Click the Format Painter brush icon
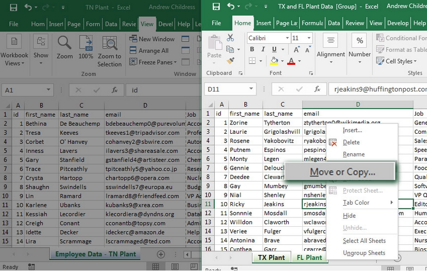The height and width of the screenshot is (271, 427). click(230, 61)
